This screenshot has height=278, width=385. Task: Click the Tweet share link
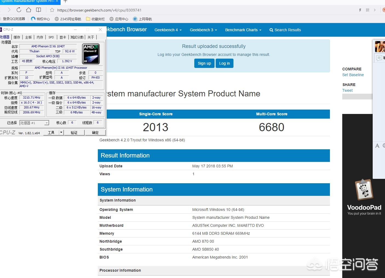click(347, 90)
